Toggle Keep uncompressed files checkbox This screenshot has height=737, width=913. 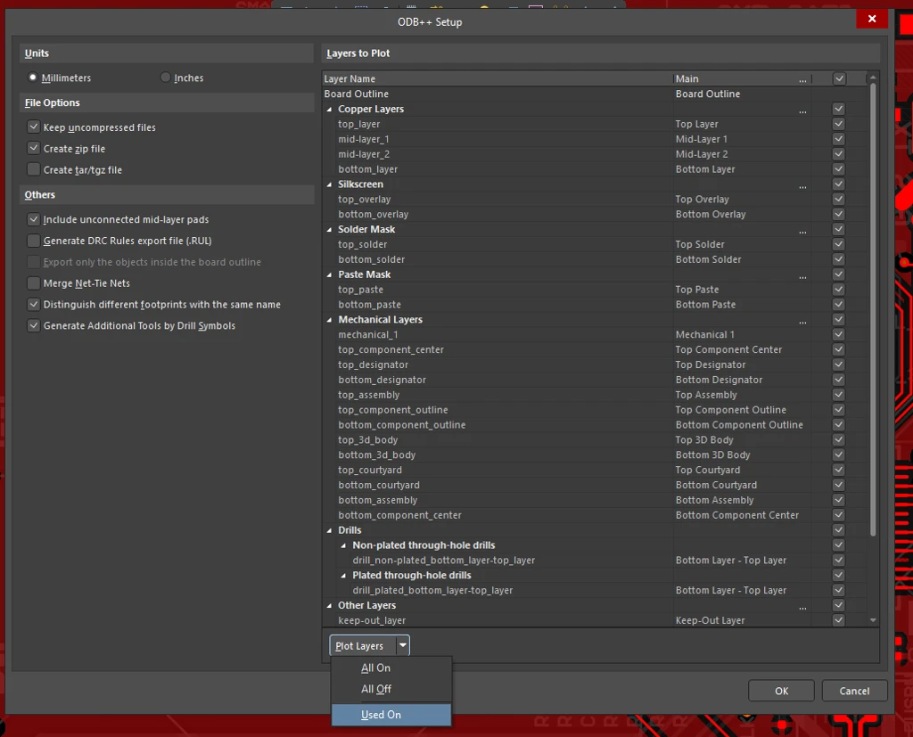click(34, 127)
